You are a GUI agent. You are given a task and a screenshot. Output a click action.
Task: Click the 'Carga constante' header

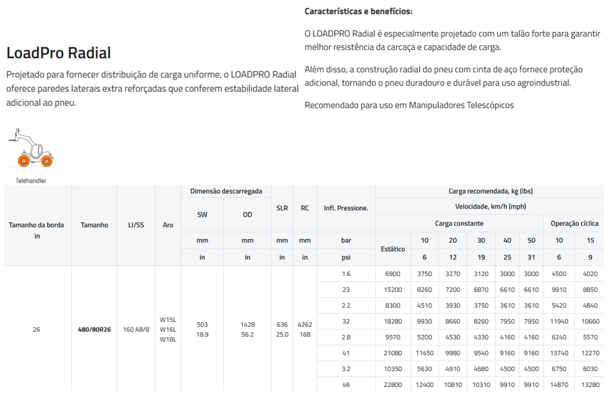(x=459, y=223)
